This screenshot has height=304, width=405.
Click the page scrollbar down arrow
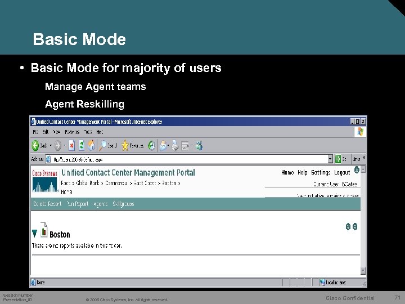(x=363, y=270)
